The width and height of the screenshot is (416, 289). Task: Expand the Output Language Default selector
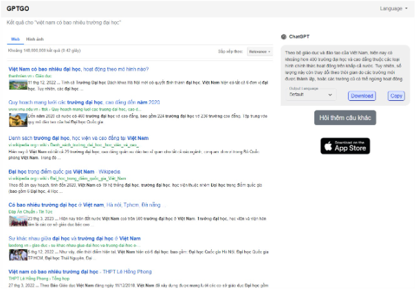click(x=311, y=95)
